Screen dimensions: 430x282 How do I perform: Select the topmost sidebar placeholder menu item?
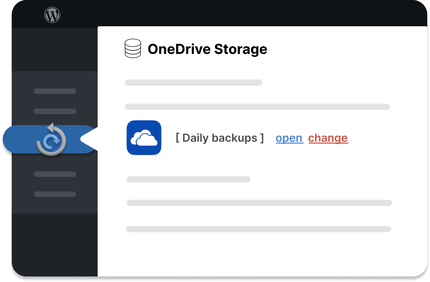pos(55,91)
